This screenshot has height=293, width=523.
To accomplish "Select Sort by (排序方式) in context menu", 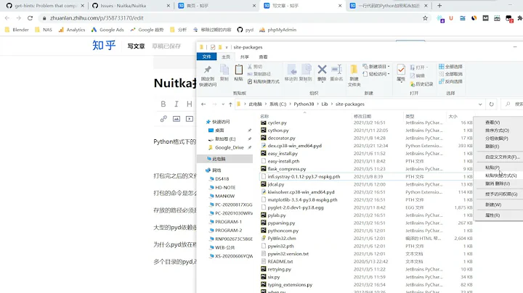I will pos(498,131).
